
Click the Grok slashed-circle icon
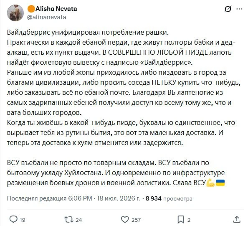pyautogui.click(x=228, y=9)
